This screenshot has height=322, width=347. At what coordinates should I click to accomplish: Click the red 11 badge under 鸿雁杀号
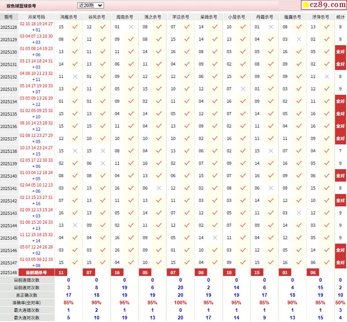pos(61,272)
